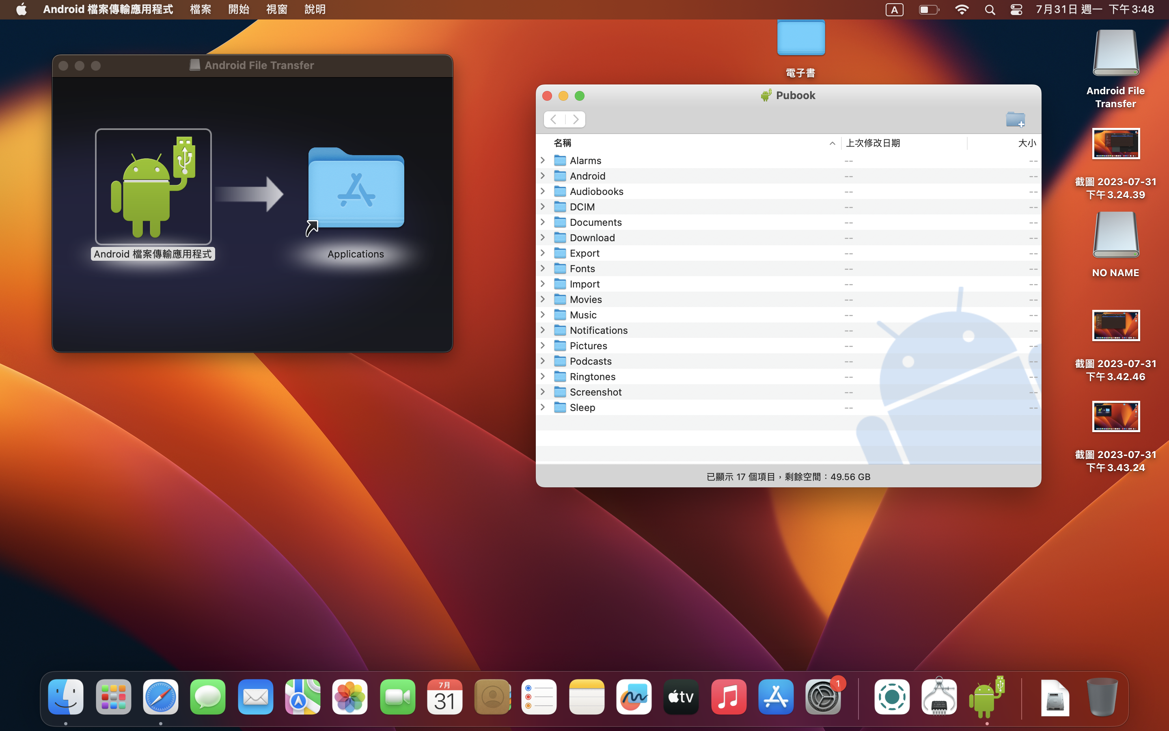Click the battery status icon
This screenshot has height=731, width=1169.
pyautogui.click(x=928, y=10)
